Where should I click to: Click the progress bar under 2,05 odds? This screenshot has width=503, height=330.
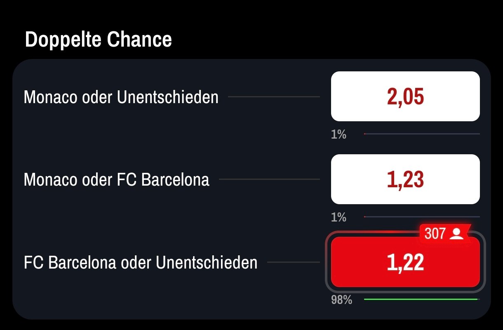(422, 134)
